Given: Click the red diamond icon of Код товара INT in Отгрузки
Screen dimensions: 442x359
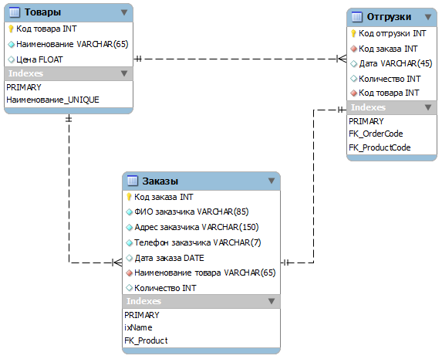Looking at the screenshot, I should pyautogui.click(x=353, y=93).
